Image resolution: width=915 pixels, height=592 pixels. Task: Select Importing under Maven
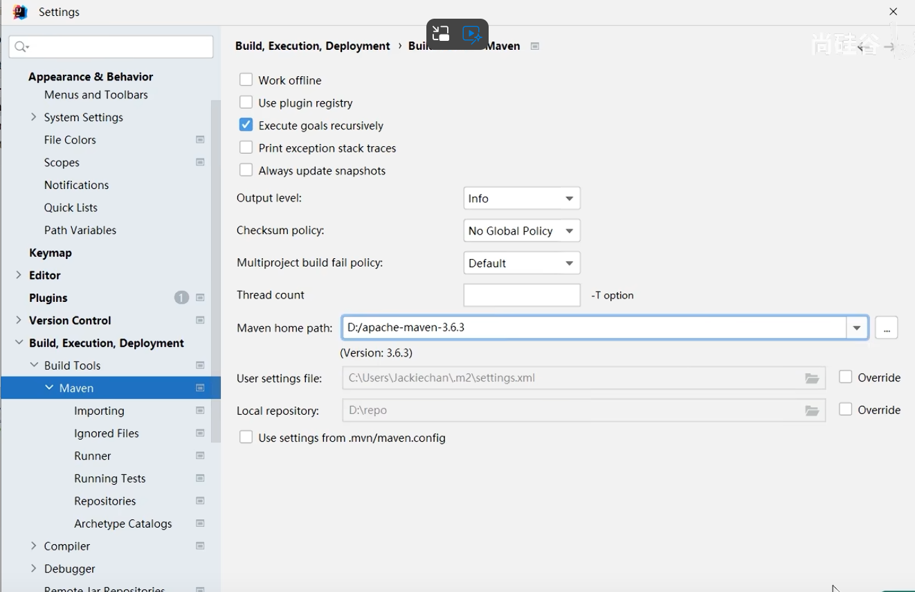pos(99,411)
